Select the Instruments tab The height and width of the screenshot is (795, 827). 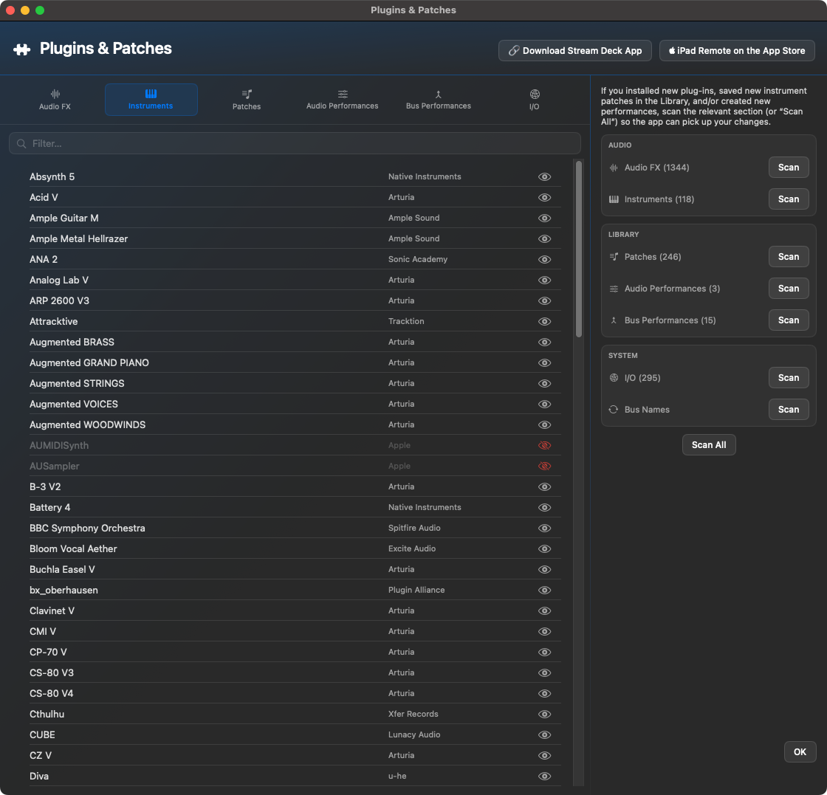pos(151,100)
